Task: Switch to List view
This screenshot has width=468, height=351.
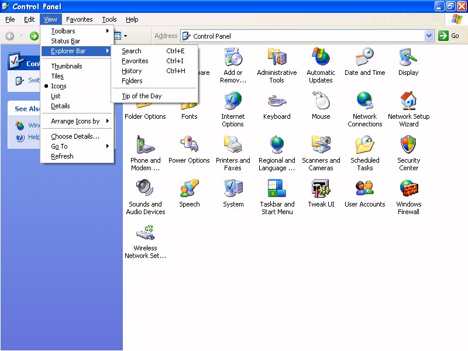Action: coord(77,96)
